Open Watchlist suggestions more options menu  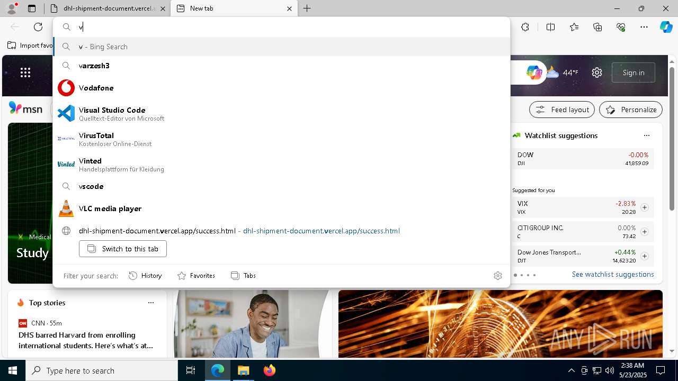pos(646,135)
